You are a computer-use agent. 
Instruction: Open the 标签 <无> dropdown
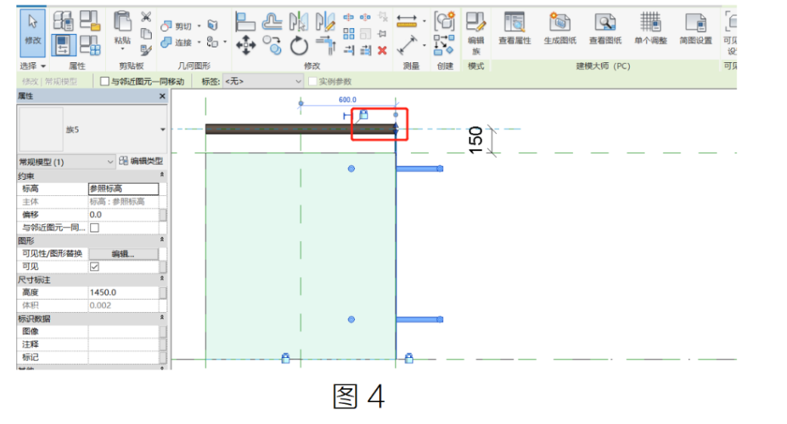click(263, 81)
